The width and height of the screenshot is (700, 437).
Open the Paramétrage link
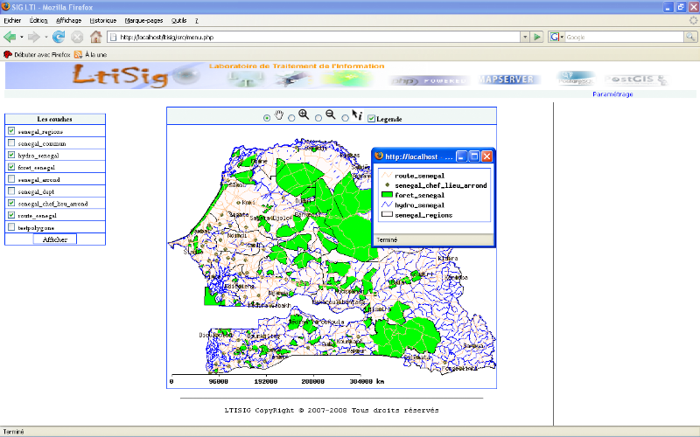612,94
